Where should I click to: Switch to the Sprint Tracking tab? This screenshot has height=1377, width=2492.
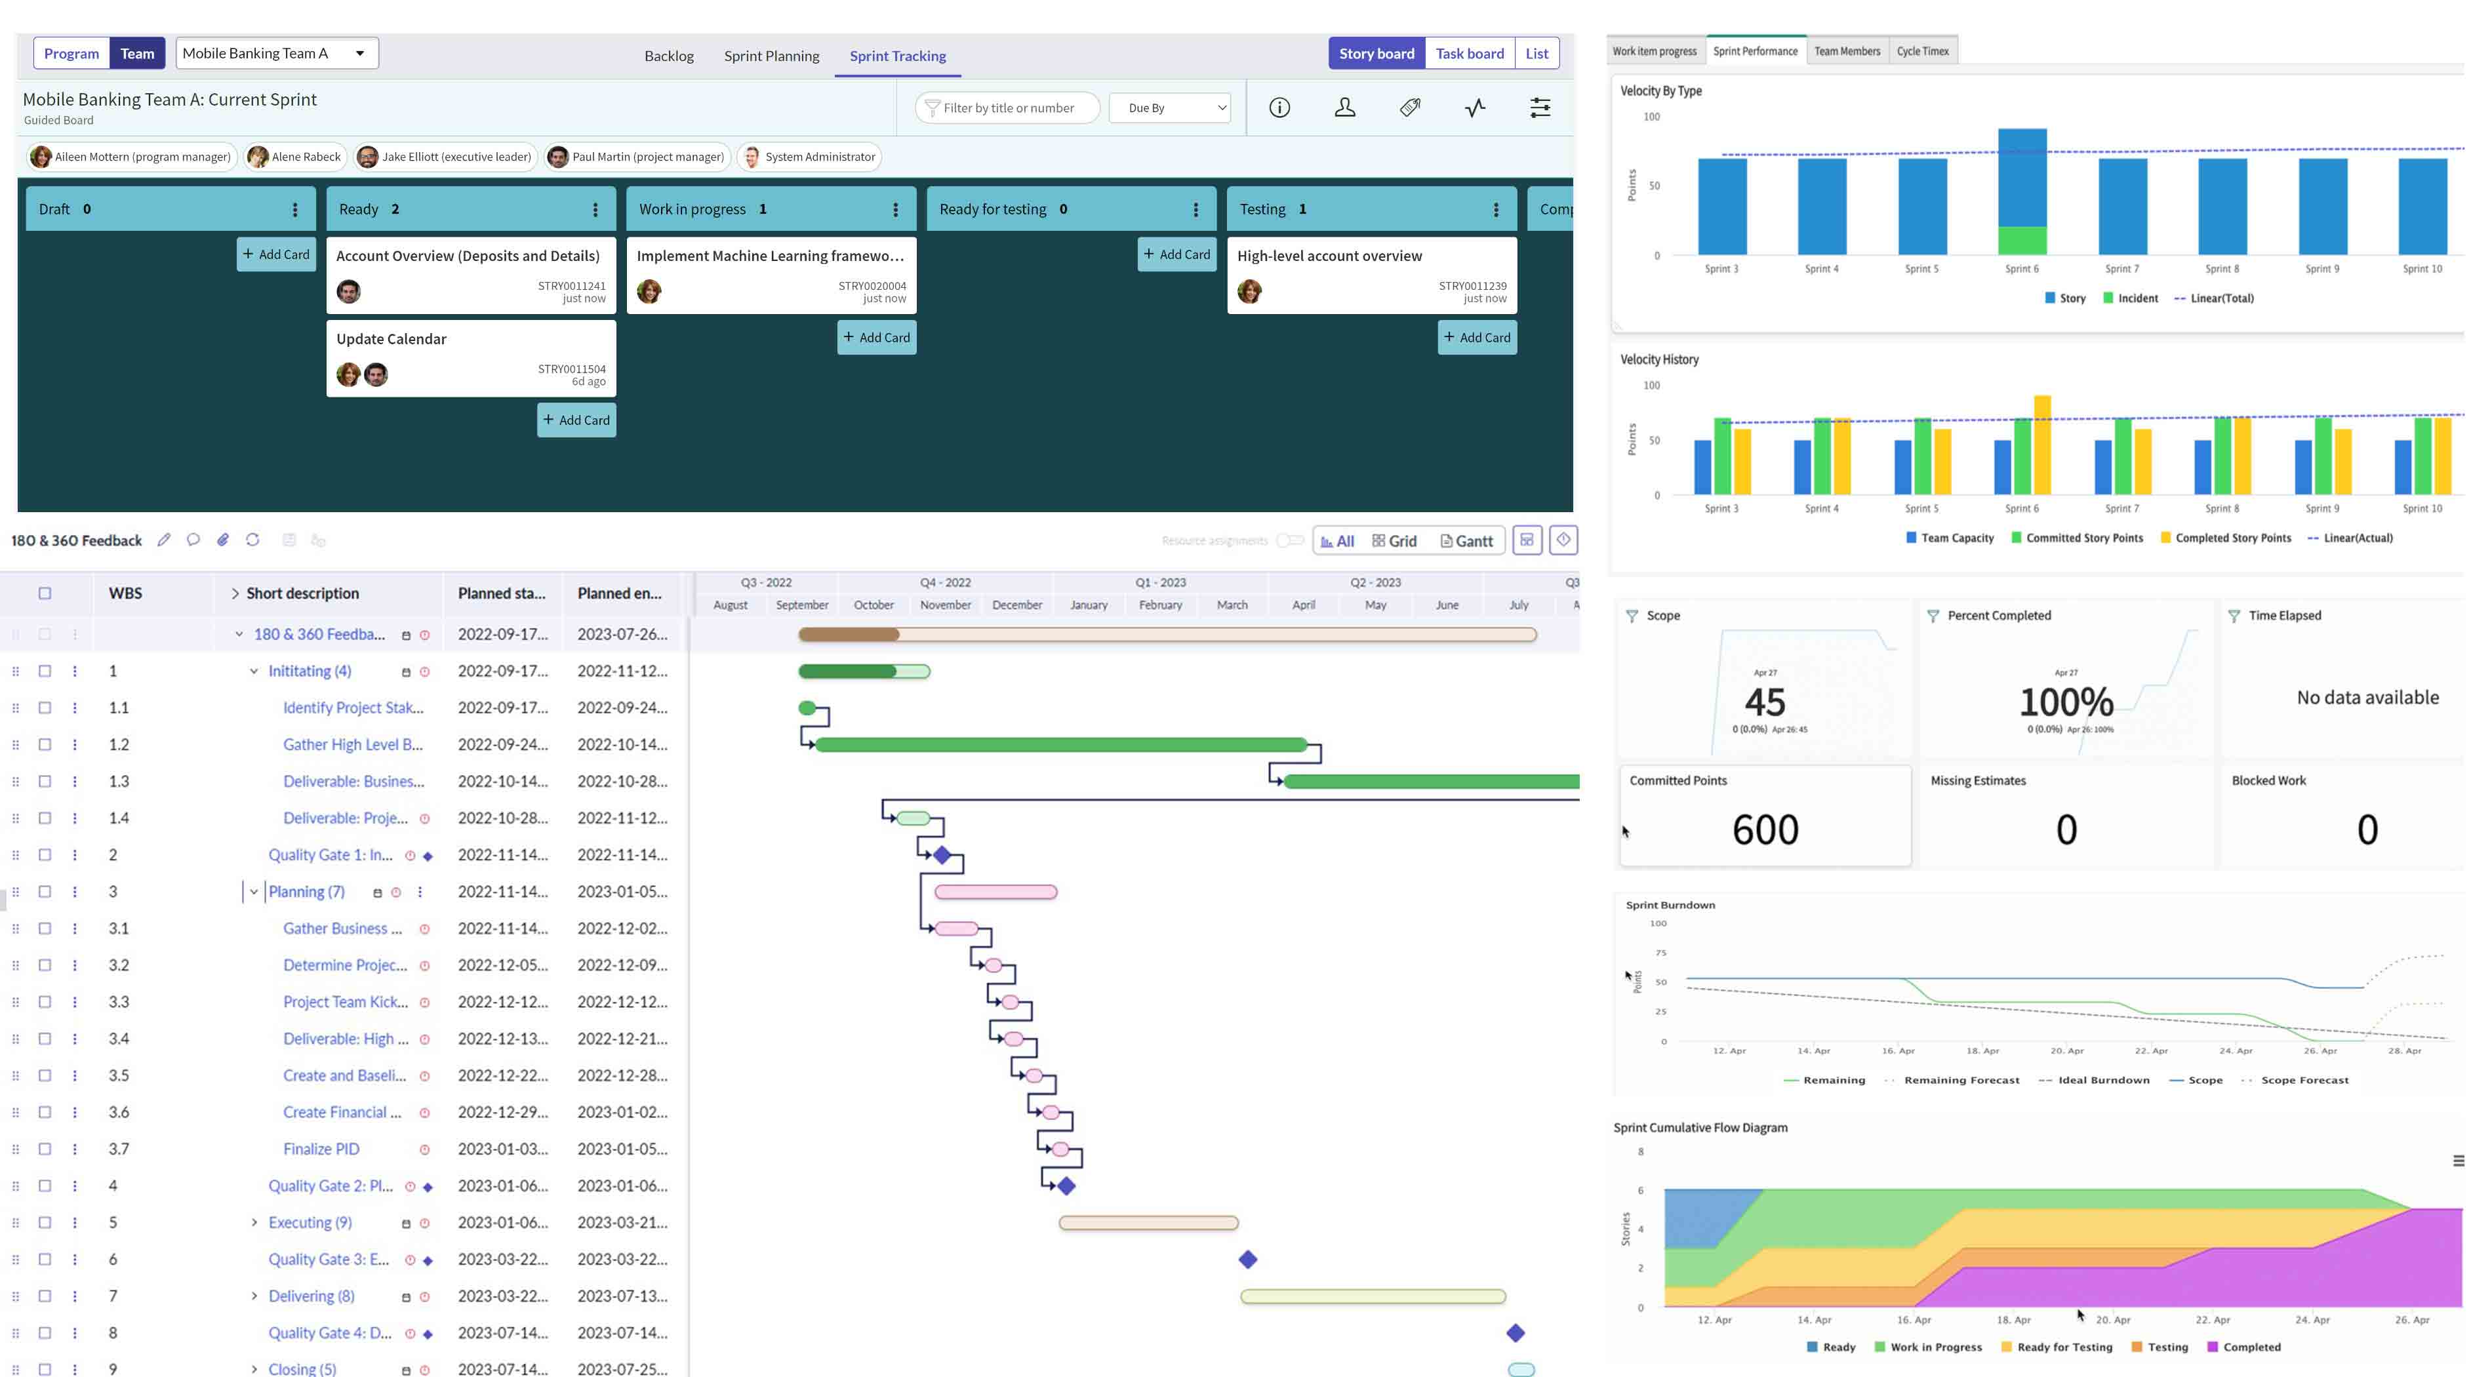point(896,55)
